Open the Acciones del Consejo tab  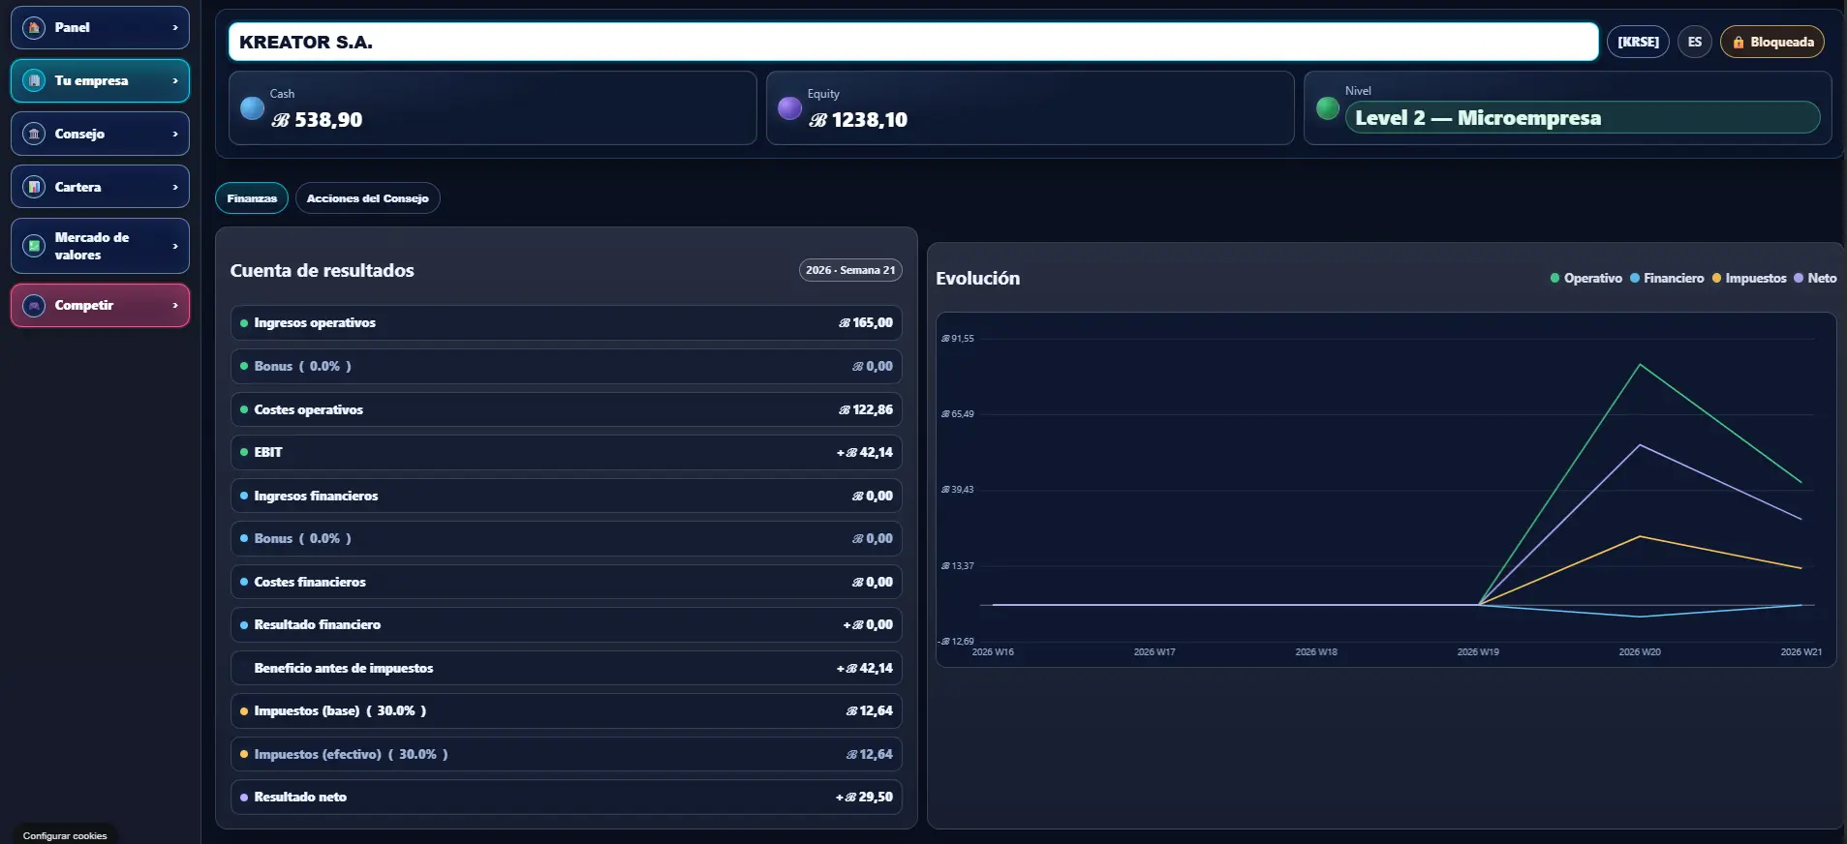[367, 198]
